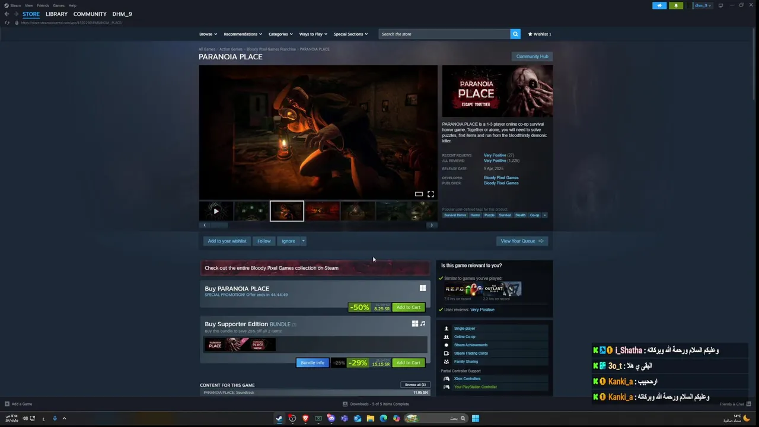Click the store search magnifier icon
This screenshot has width=759, height=427.
coord(515,34)
